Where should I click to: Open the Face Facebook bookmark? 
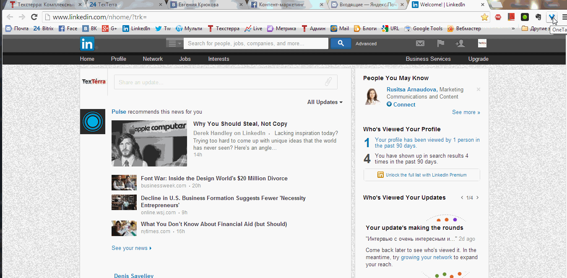coord(68,29)
